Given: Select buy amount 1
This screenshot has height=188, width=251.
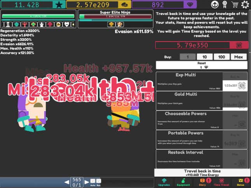Looking at the screenshot, I should [x=188, y=57].
